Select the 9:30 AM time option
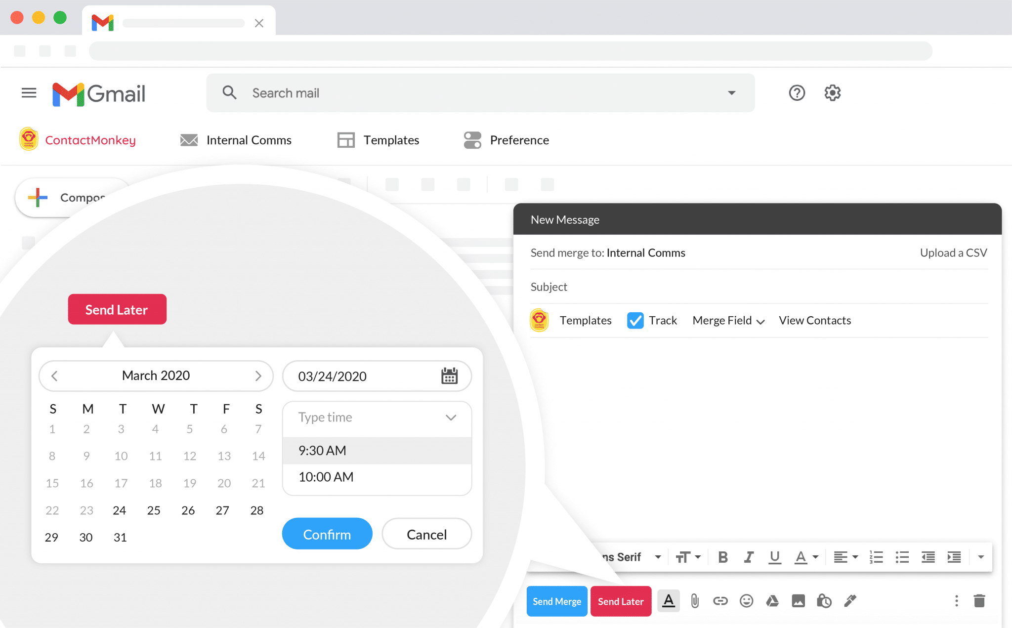Viewport: 1012px width, 628px height. pos(377,451)
